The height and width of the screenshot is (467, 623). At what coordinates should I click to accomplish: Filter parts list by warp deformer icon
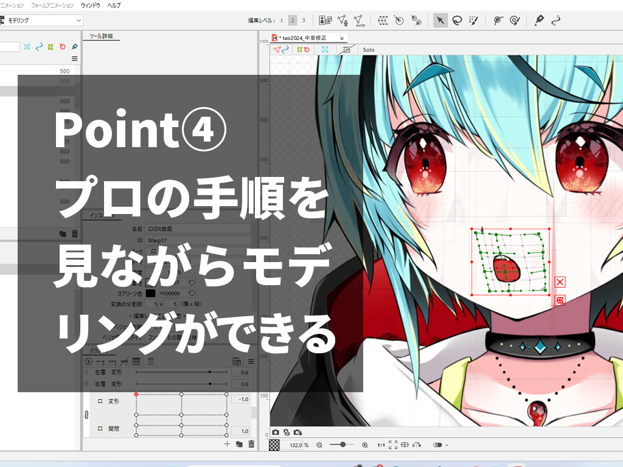point(50,47)
